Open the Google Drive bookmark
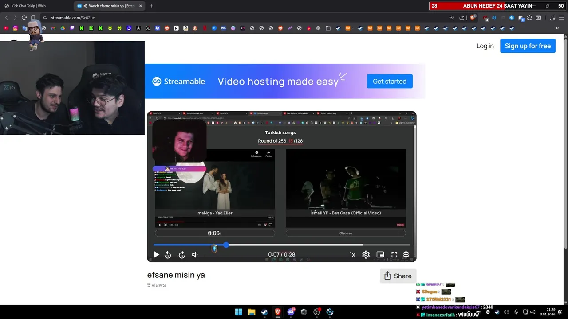 pyautogui.click(x=63, y=28)
